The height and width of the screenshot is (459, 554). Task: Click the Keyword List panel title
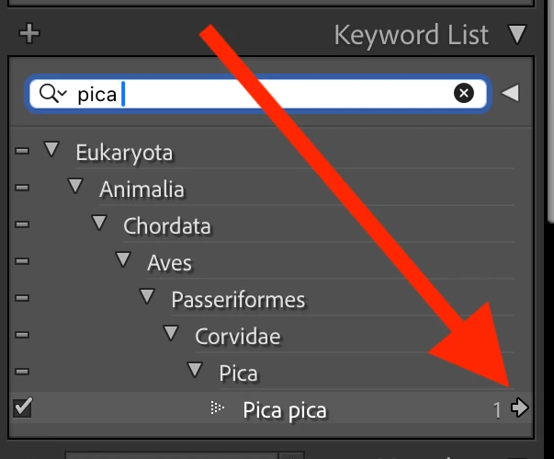tap(411, 35)
